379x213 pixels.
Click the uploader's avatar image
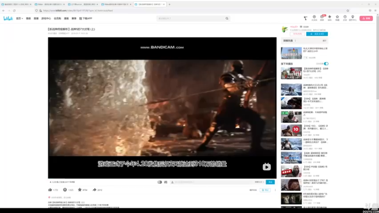point(285,29)
